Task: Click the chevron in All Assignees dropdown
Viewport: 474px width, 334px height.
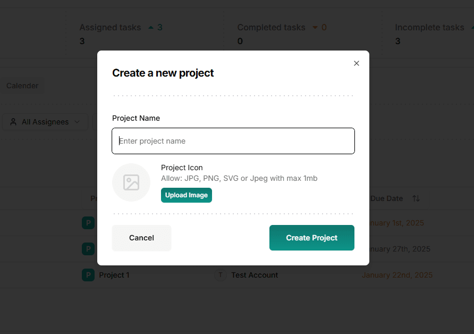Action: tap(77, 122)
